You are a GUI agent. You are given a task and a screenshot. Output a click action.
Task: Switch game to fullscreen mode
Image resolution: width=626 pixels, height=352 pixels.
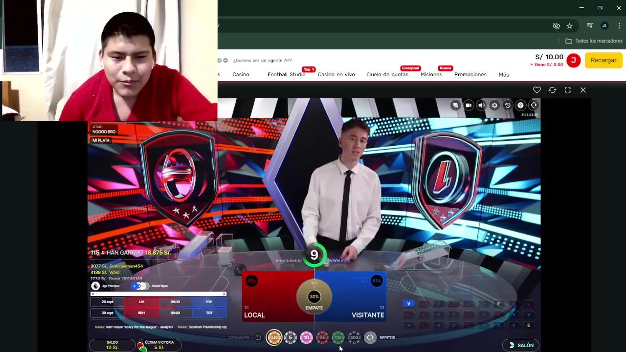(x=568, y=90)
